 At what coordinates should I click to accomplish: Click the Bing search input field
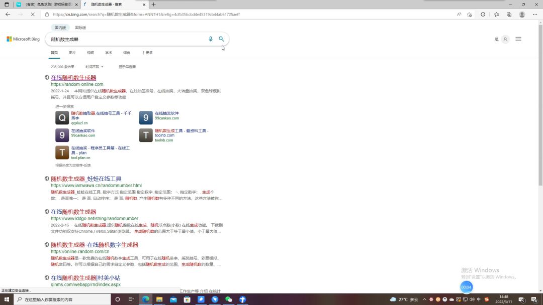(x=126, y=39)
